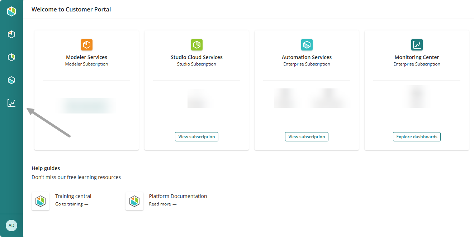View subscription for Automation Services

307,137
